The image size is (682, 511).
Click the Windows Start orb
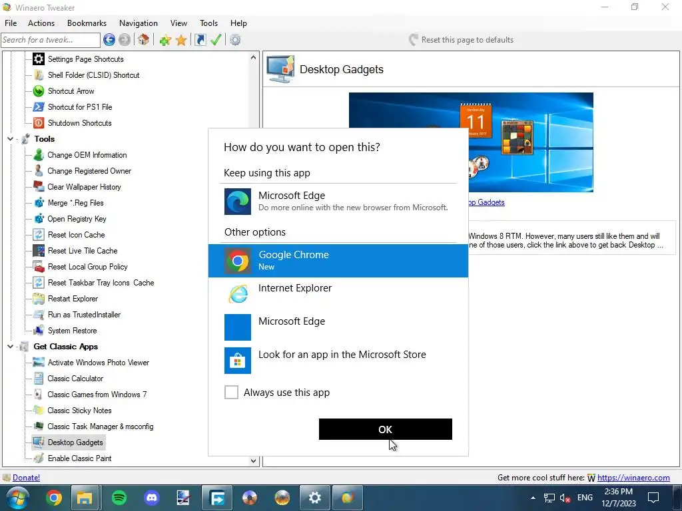[18, 498]
